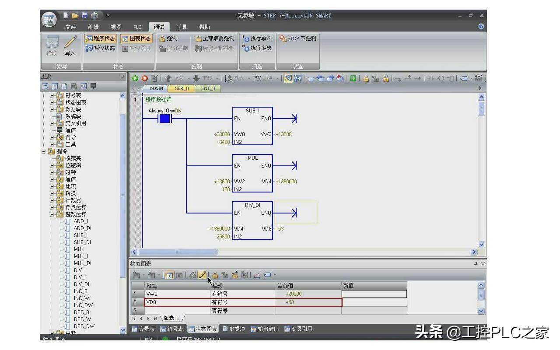Click STOP 下强制 in the settings group
560x350 pixels.
coord(297,38)
